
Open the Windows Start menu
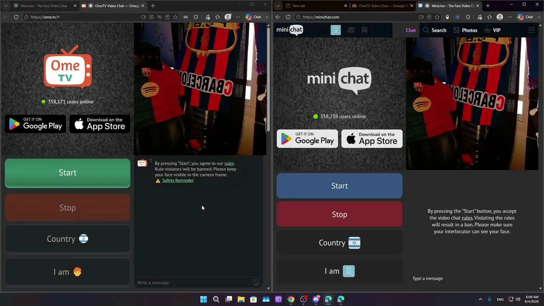click(x=204, y=299)
